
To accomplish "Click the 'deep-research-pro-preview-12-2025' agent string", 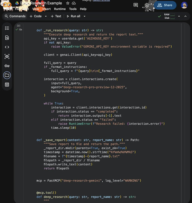I will pos(93,87).
